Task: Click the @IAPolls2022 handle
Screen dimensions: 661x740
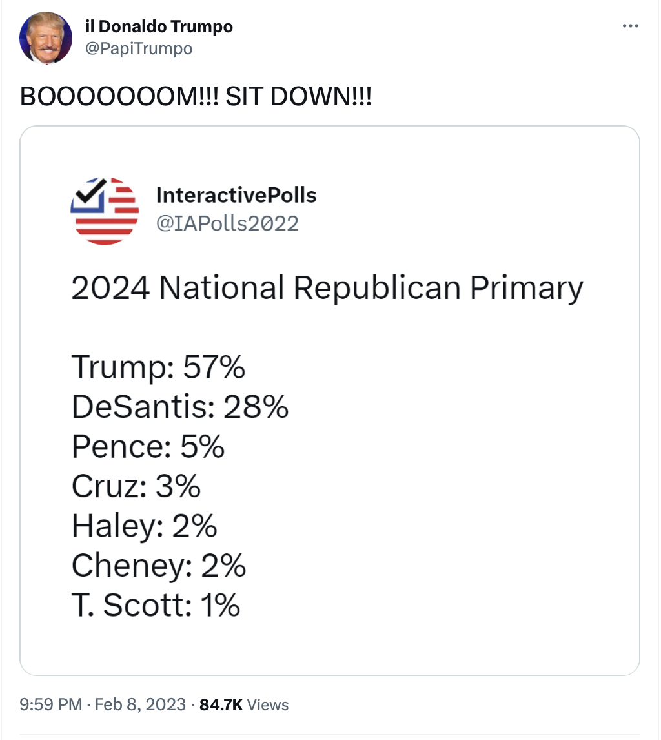Action: 227,223
